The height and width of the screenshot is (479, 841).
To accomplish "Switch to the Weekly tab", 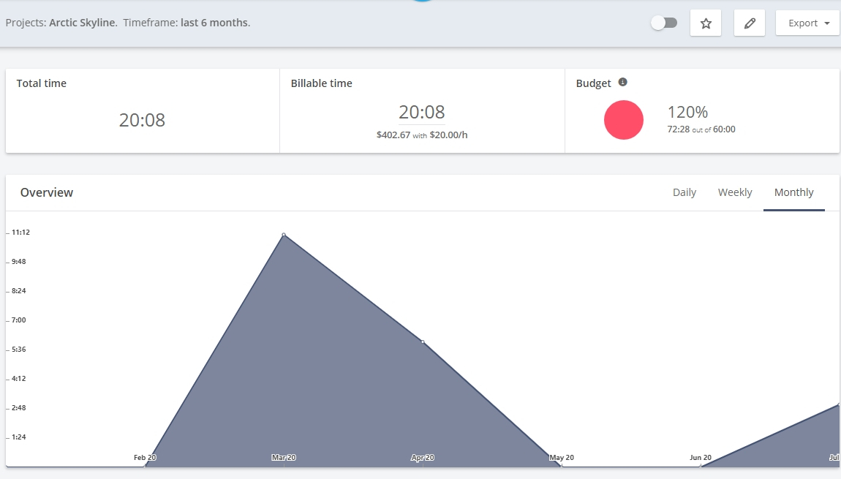I will [x=734, y=192].
